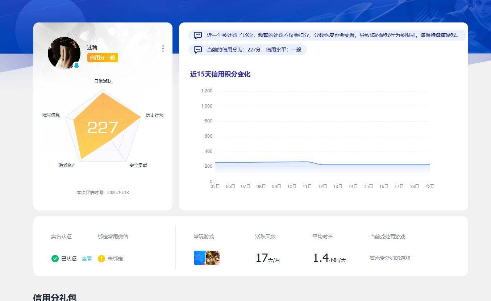This screenshot has height=301, width=491.
Task: Open the three-dot more options menu
Action: pyautogui.click(x=163, y=49)
